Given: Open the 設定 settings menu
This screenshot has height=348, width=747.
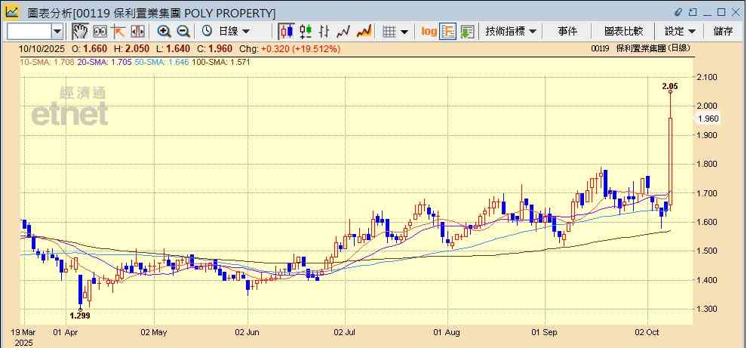Looking at the screenshot, I should coord(680,31).
